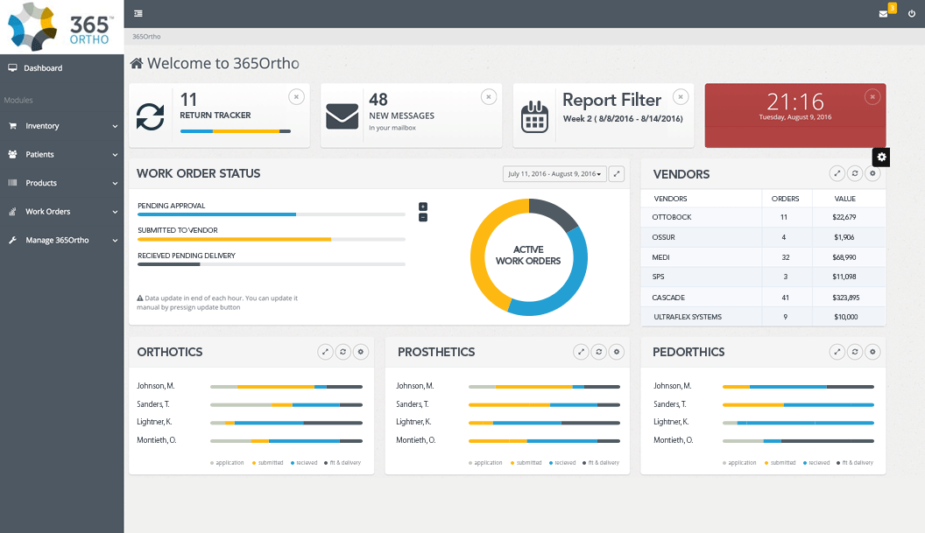Open Prosthetics panel settings gear

pos(617,352)
